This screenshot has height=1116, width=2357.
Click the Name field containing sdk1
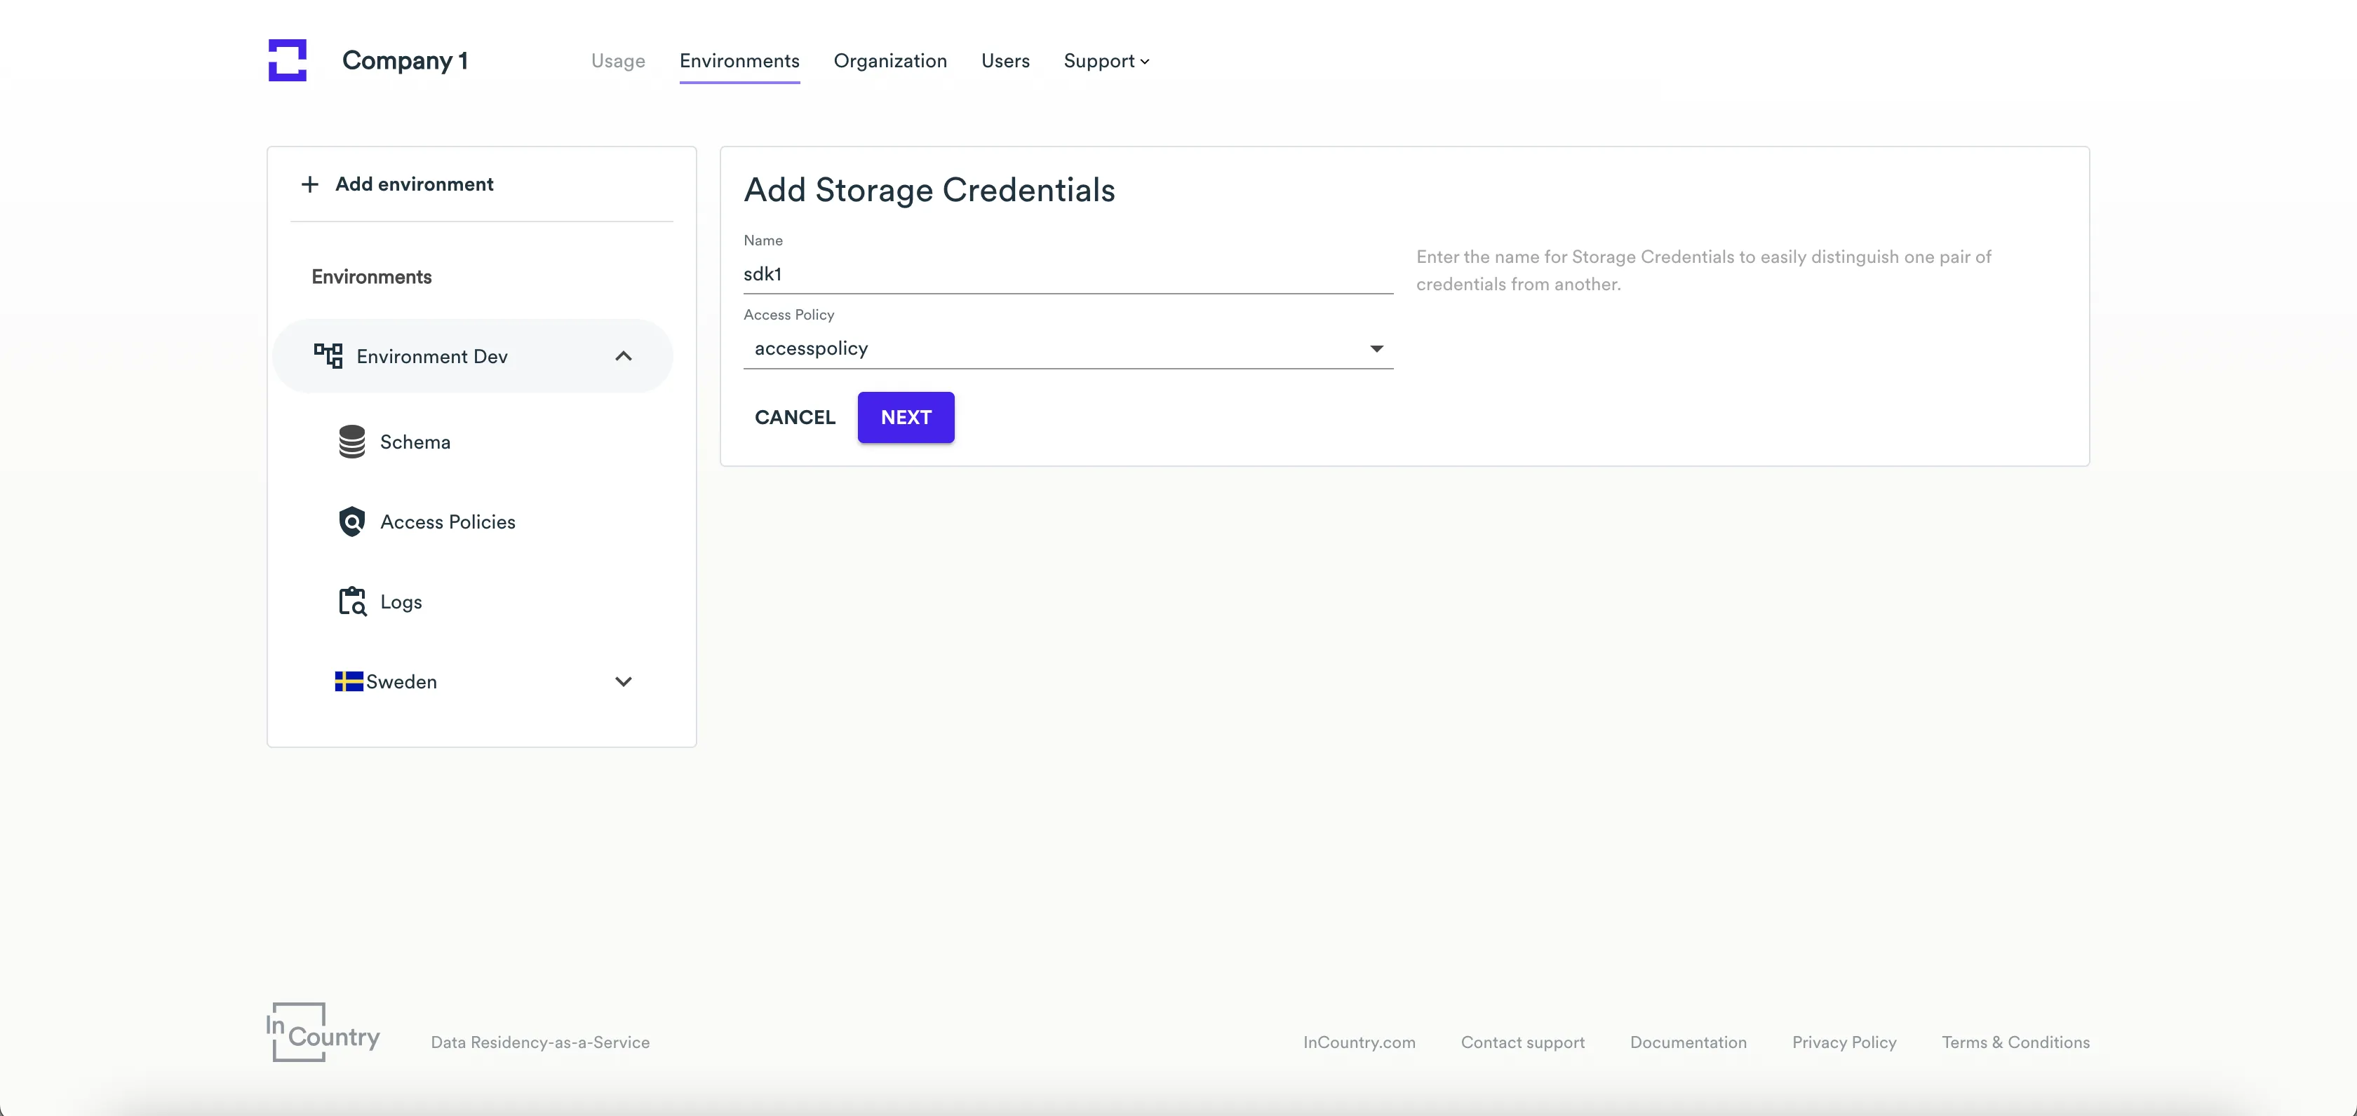(1068, 273)
